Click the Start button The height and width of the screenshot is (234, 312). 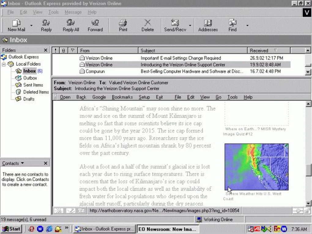tap(11, 229)
